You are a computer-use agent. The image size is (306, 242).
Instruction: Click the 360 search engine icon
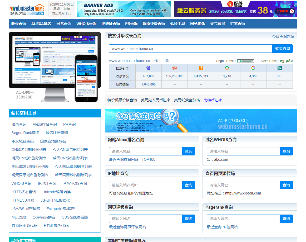(x=227, y=68)
